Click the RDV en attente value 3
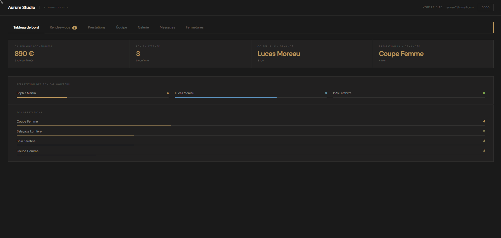501x238 pixels. pyautogui.click(x=138, y=54)
